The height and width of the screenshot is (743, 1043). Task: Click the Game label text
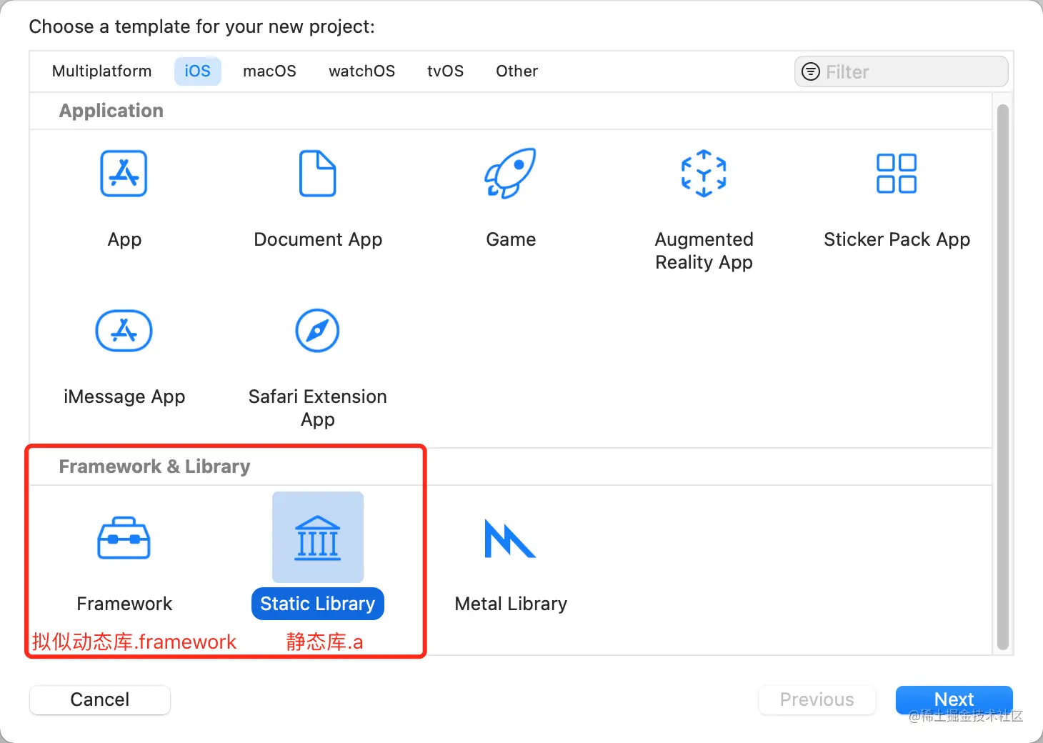pyautogui.click(x=511, y=239)
